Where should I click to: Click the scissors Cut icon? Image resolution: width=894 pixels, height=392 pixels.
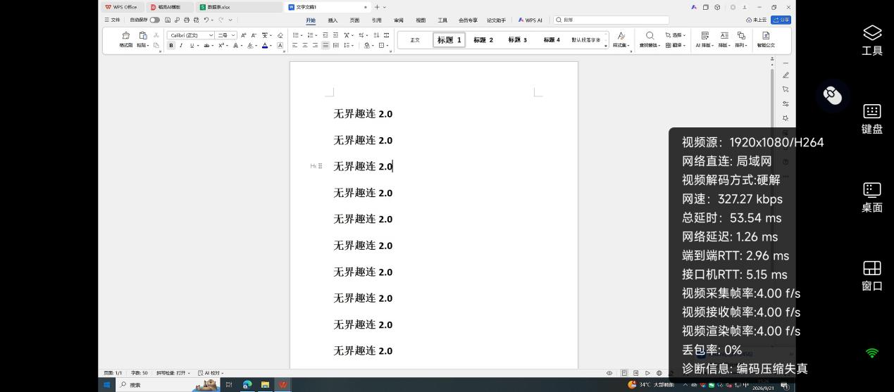156,34
